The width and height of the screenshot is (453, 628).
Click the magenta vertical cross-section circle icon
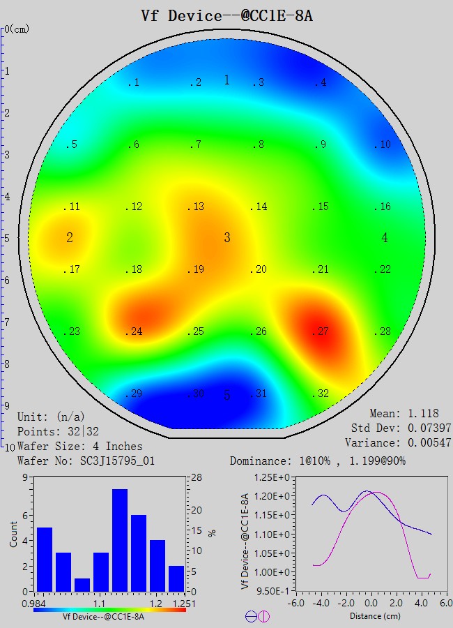point(264,616)
